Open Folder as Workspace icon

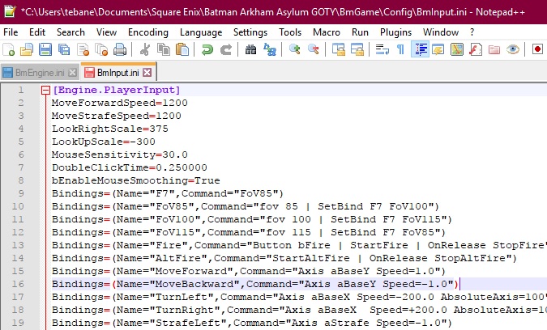(x=494, y=49)
